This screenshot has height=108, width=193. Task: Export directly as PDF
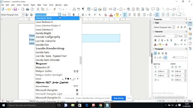pos(23,9)
